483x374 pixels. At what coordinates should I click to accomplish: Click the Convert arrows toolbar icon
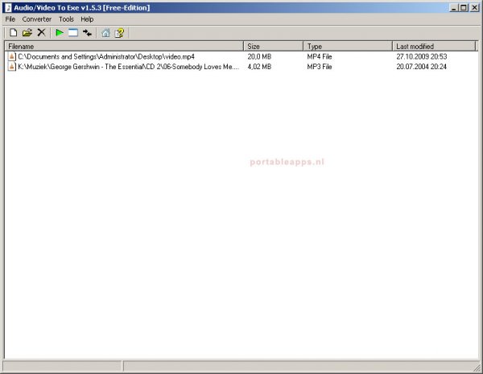[87, 33]
